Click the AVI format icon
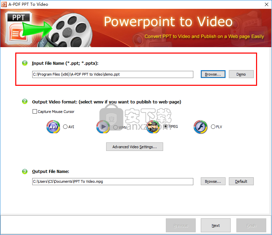 pyautogui.click(x=53, y=127)
